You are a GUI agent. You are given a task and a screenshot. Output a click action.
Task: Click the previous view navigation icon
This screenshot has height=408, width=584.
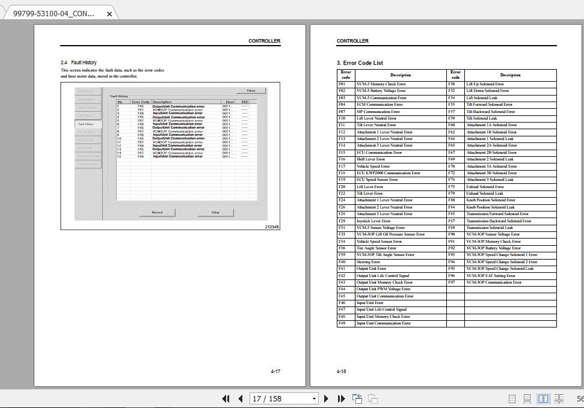(357, 399)
